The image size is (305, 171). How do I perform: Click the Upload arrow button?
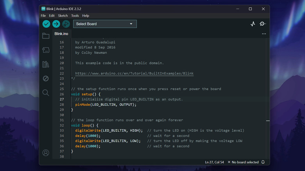point(56,24)
